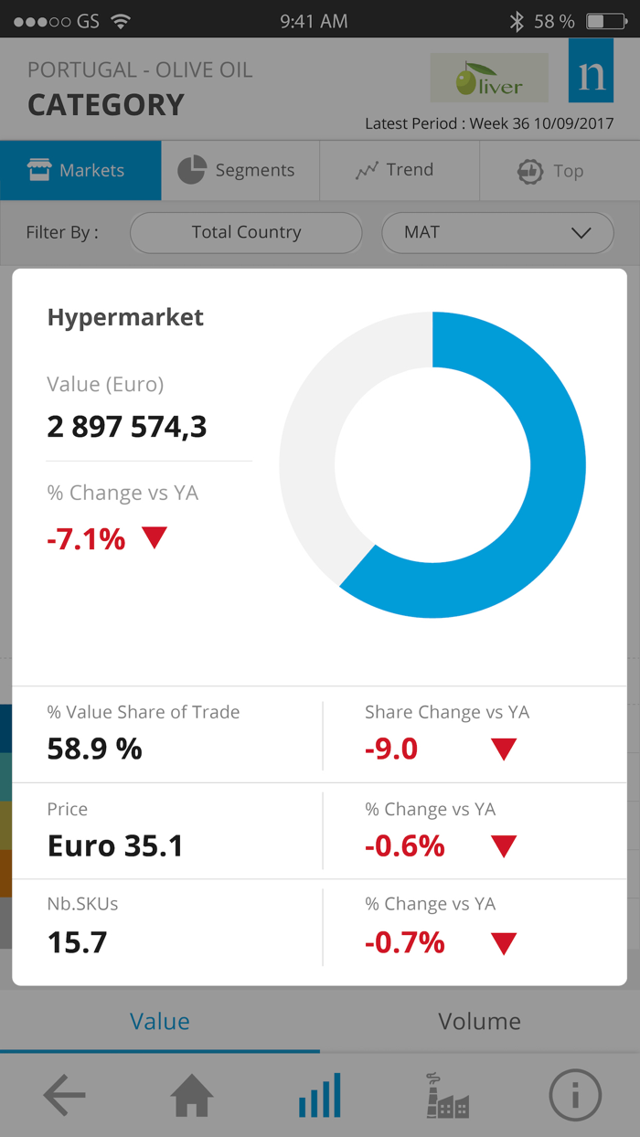Switch to the Volume tab
Viewport: 640px width, 1137px height.
coord(479,1021)
